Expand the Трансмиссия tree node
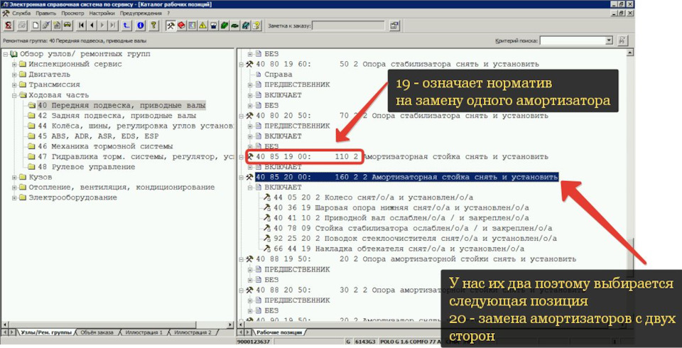Screen dimensions: 682x348 14,85
